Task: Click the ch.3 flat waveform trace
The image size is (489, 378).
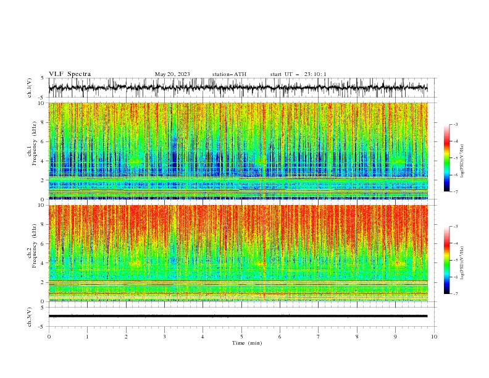Action: point(238,316)
